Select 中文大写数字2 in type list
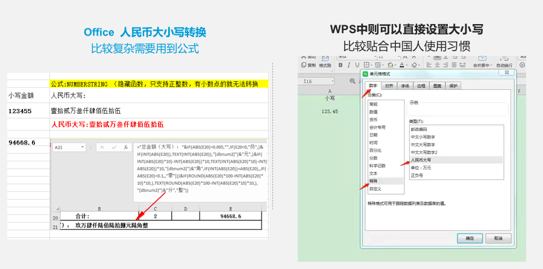The image size is (543, 269). click(x=456, y=152)
